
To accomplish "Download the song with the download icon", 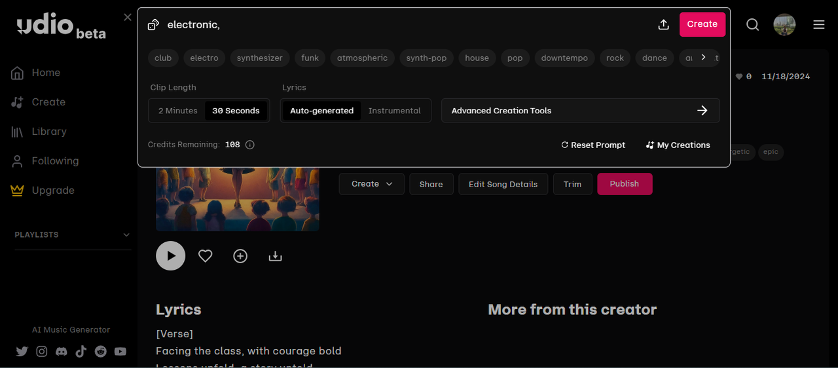I will click(x=275, y=256).
